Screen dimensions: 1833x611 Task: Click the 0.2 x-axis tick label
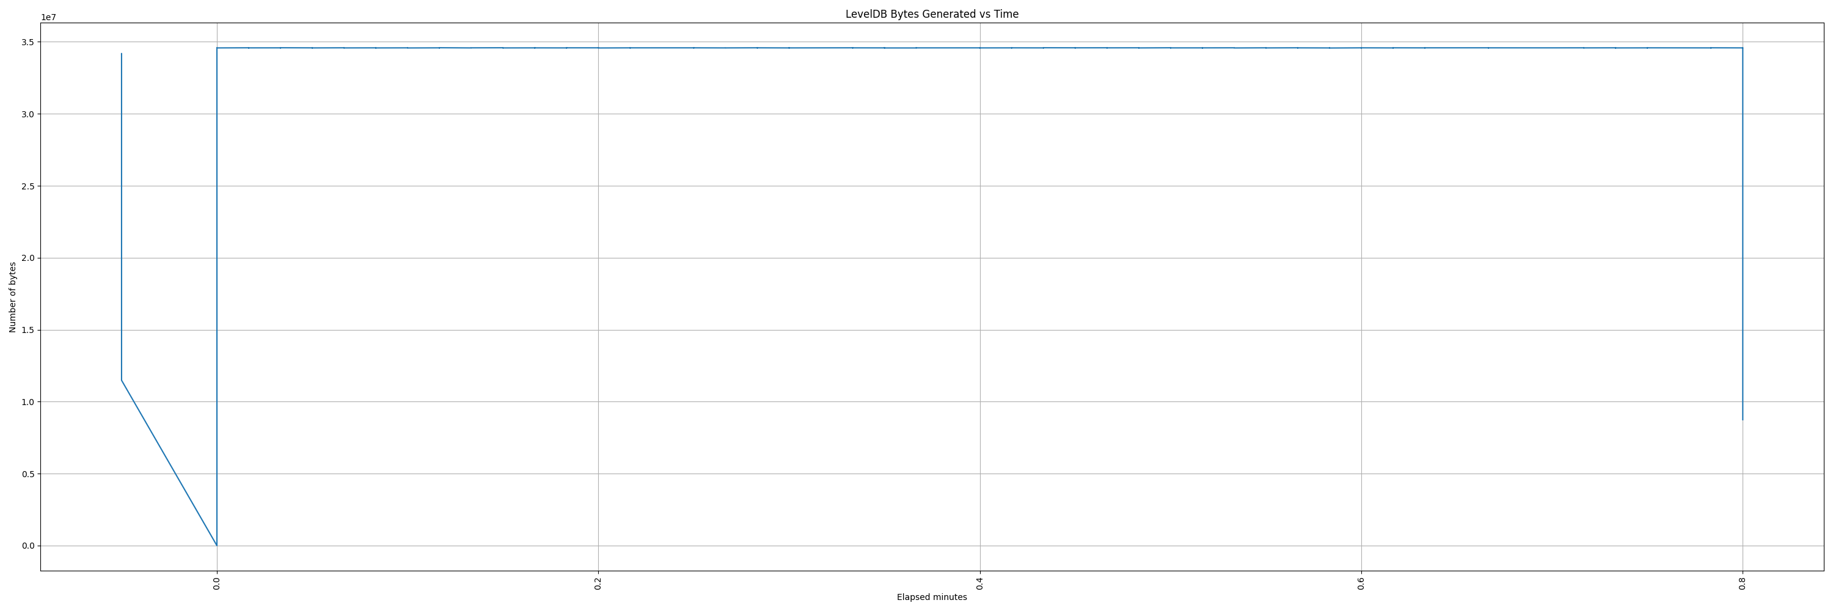tap(598, 584)
